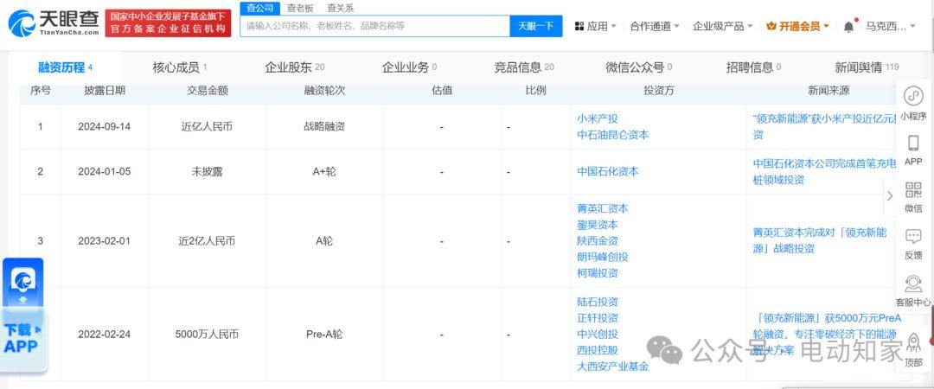Open the notification bell icon
The width and height of the screenshot is (934, 389).
coord(849,26)
